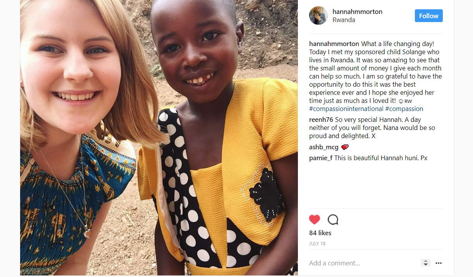
Task: Open hannahmmorton username in header
Action: pyautogui.click(x=357, y=12)
